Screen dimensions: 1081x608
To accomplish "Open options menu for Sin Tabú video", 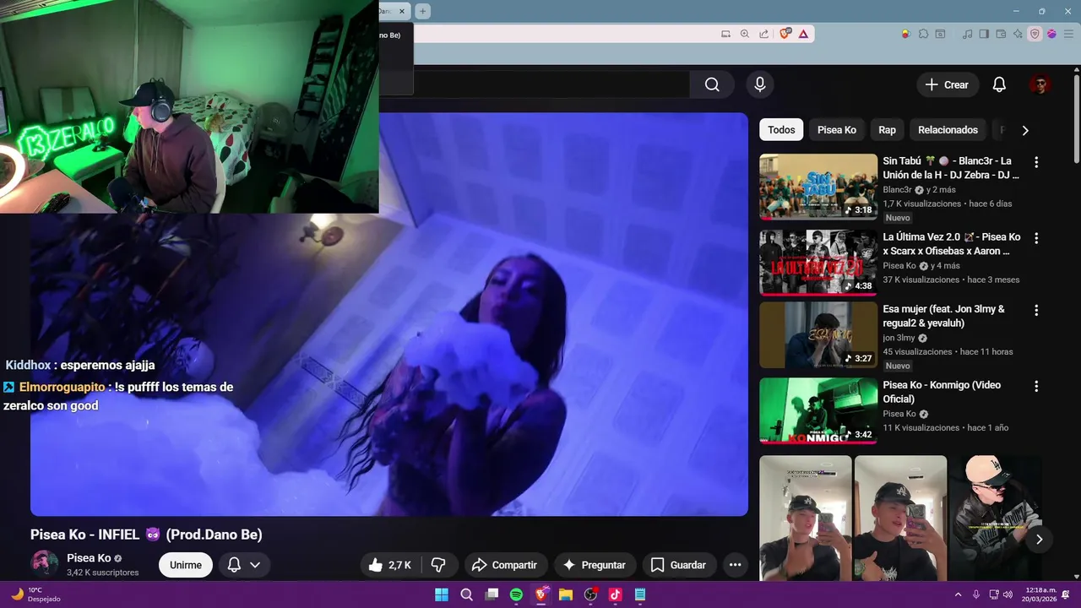I will tap(1036, 162).
